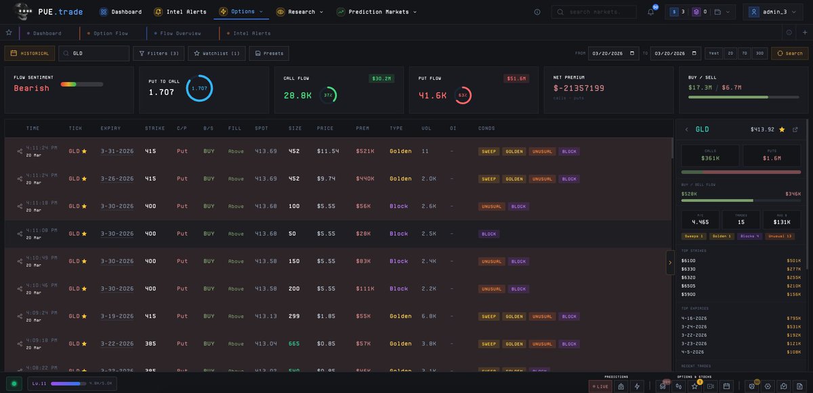Toggle GLD star on the 3-19-2026 expiry row
813x393 pixels.
click(85, 316)
